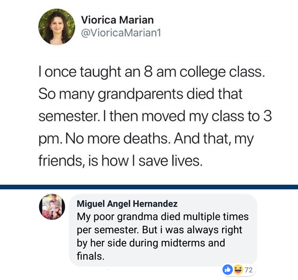Click the tweet line ending "my class to 3"
This screenshot has height=280, width=298.
click(x=155, y=117)
